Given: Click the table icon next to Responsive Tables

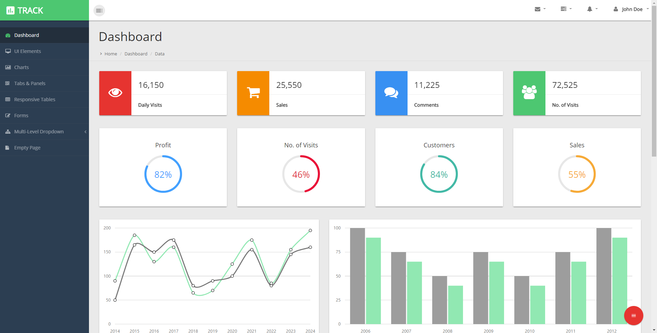Looking at the screenshot, I should [8, 99].
